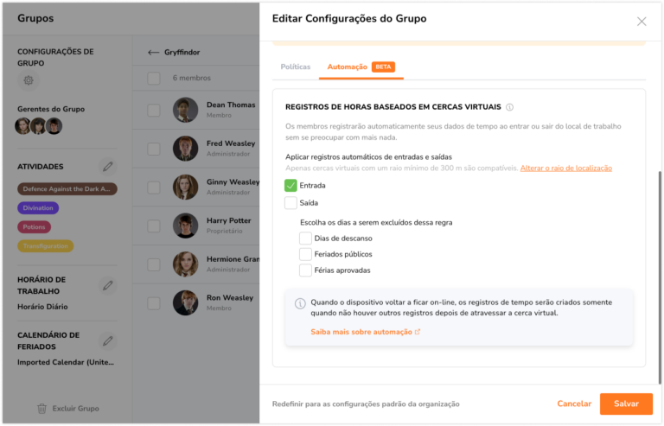Open Alterar o raio de localização link
Viewport: 664px width, 426px height.
[x=565, y=168]
